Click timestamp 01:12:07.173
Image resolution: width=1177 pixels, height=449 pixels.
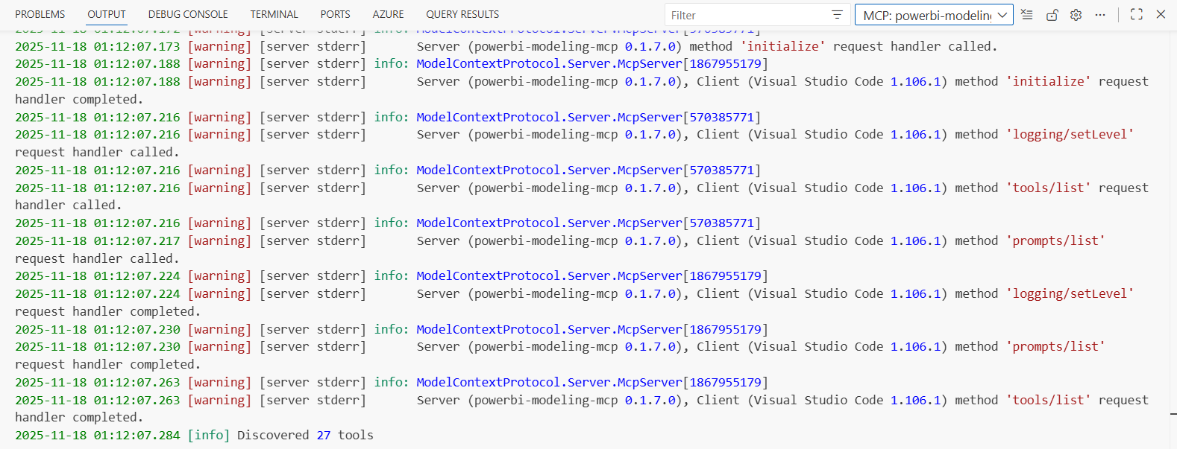point(137,46)
